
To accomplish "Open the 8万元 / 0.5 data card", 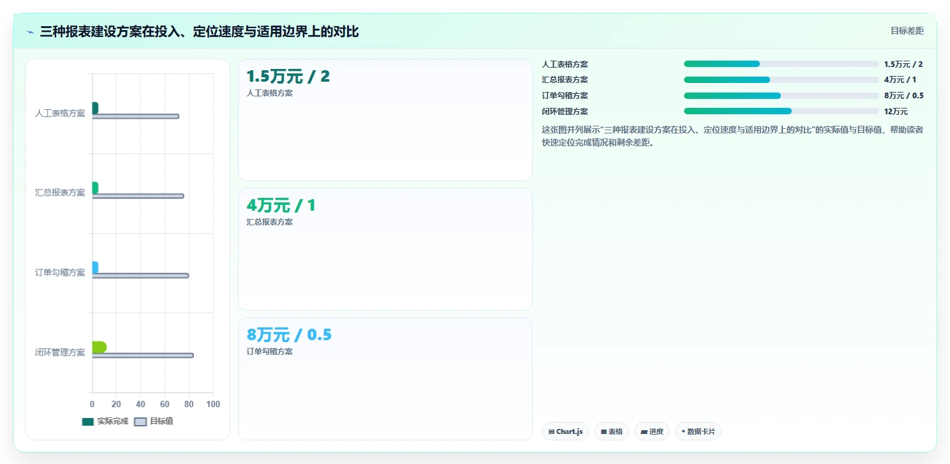I will click(385, 378).
